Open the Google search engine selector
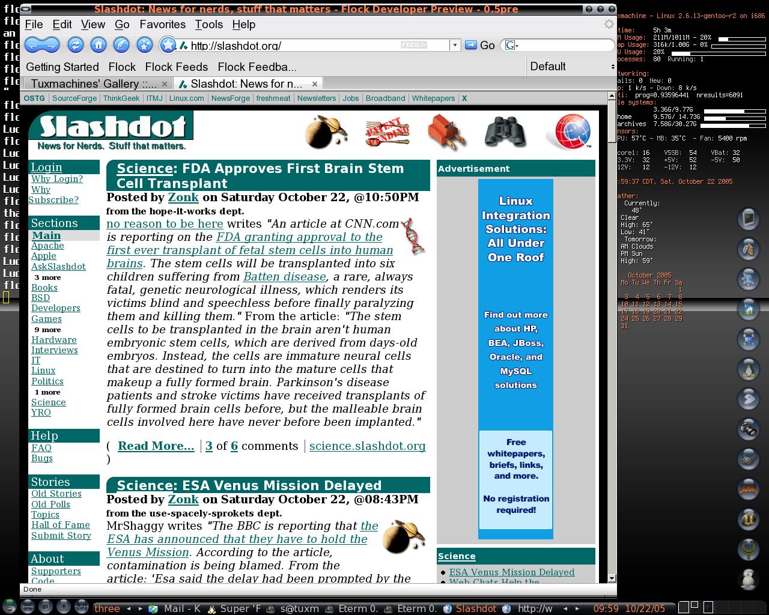769x615 pixels. pos(511,45)
